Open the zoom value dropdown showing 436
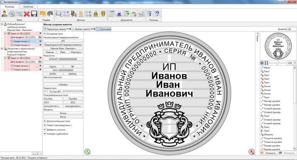The height and width of the screenshot is (160, 297). (295, 63)
